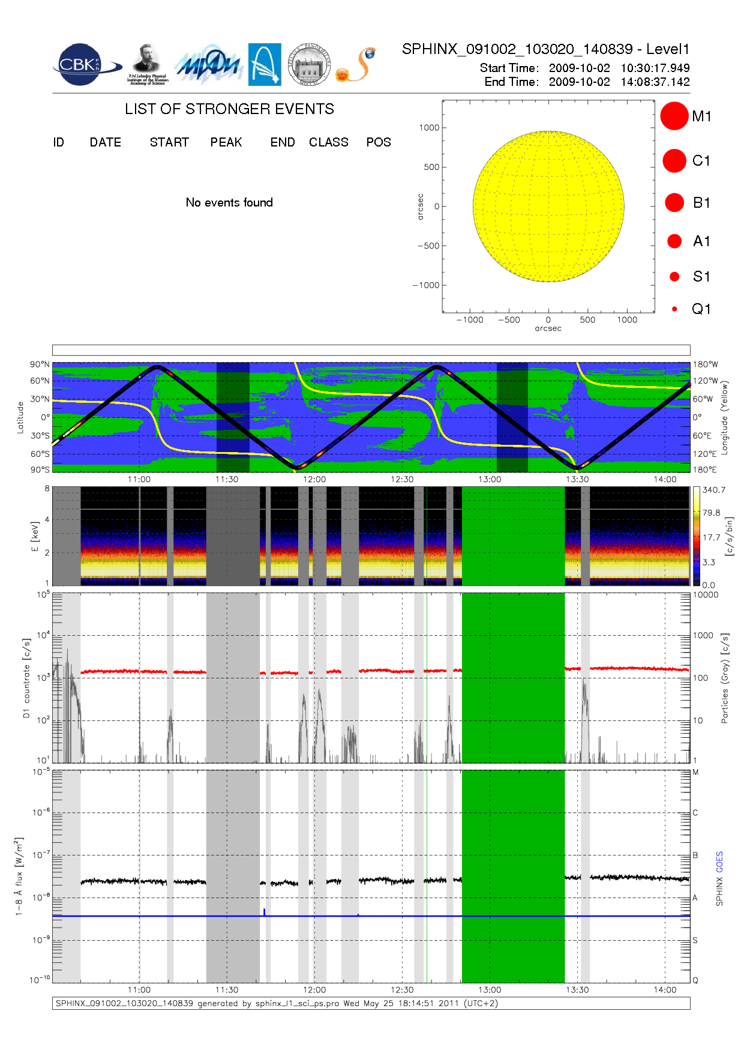The height and width of the screenshot is (1053, 744).
Task: Click the START column header
Action: point(169,142)
